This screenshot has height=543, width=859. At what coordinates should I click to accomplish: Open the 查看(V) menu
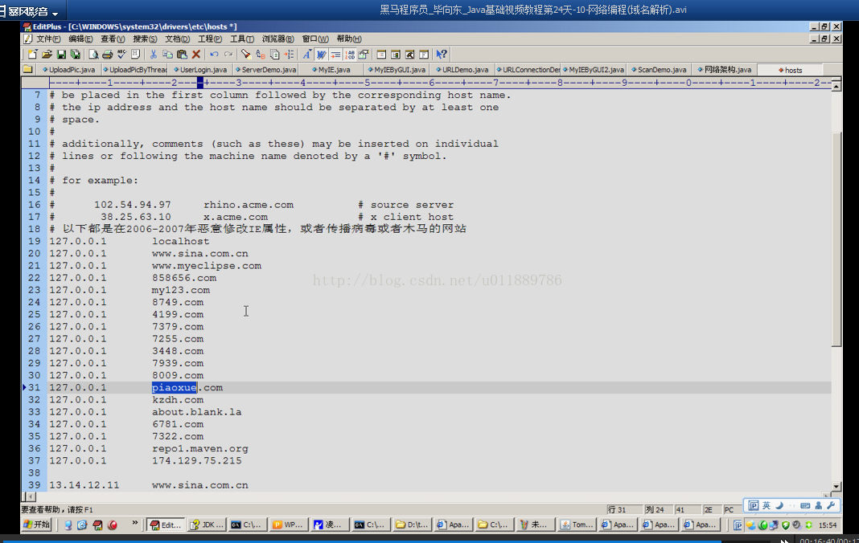(x=113, y=39)
